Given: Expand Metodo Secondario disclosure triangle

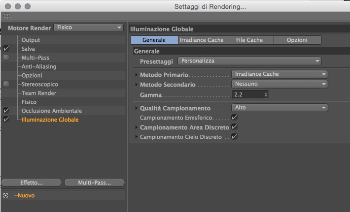Looking at the screenshot, I should tap(137, 85).
